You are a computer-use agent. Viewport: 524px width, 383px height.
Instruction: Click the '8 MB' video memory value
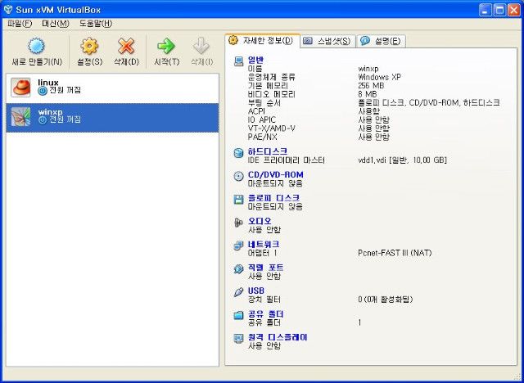pyautogui.click(x=368, y=94)
